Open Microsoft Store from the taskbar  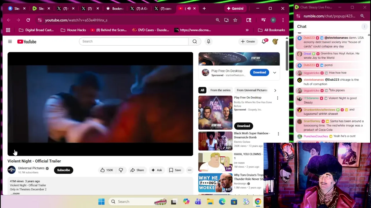pyautogui.click(x=234, y=202)
